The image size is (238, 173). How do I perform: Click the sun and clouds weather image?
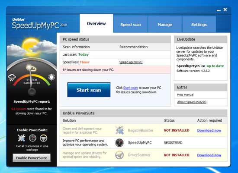(32, 47)
